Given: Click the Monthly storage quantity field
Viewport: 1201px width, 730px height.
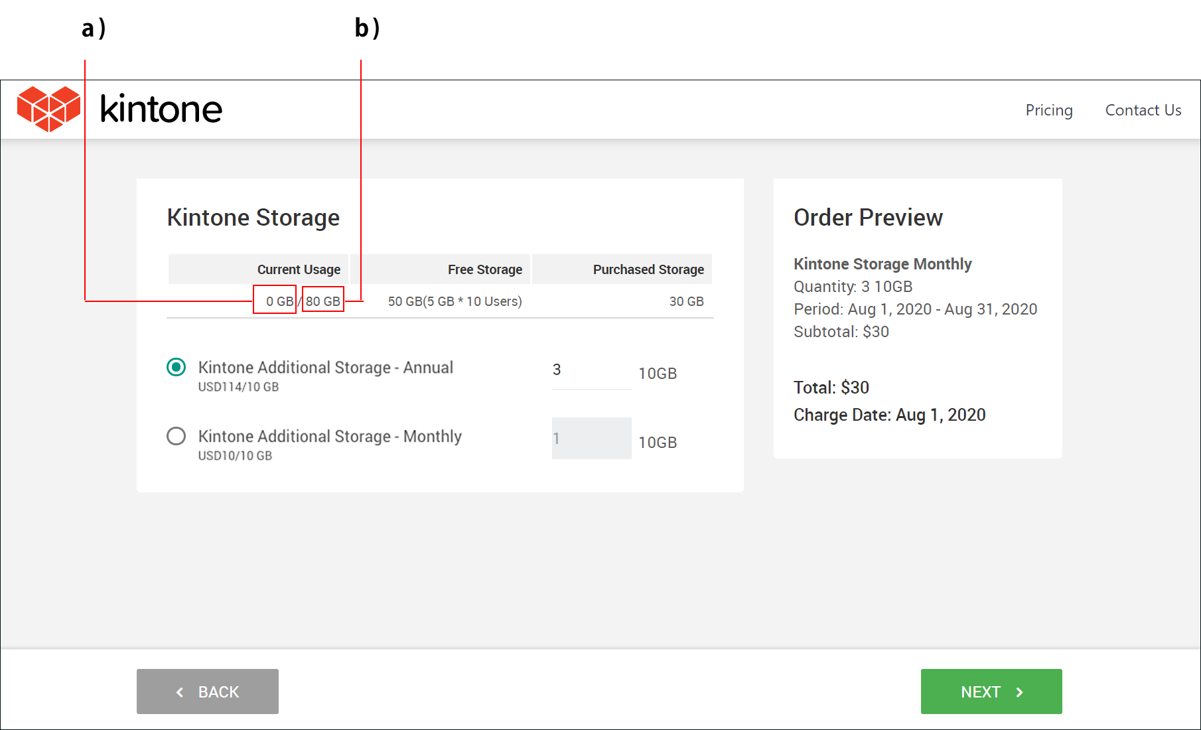Looking at the screenshot, I should (x=591, y=438).
